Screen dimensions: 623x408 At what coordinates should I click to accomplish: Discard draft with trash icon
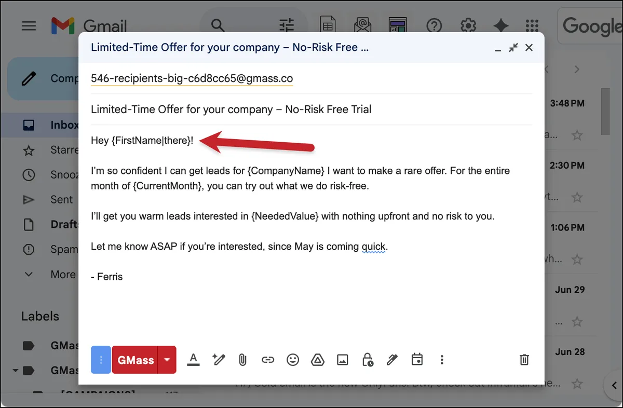[x=524, y=360]
